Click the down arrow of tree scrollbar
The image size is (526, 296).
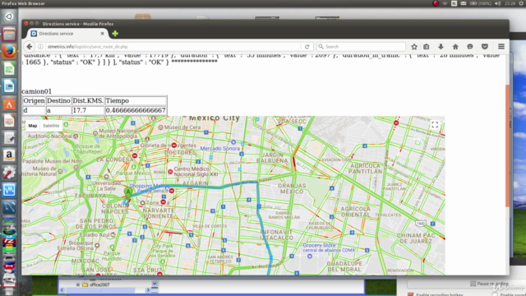pos(155,284)
